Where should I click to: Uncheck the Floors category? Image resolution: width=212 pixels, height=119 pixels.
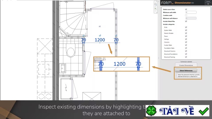tap(186, 36)
